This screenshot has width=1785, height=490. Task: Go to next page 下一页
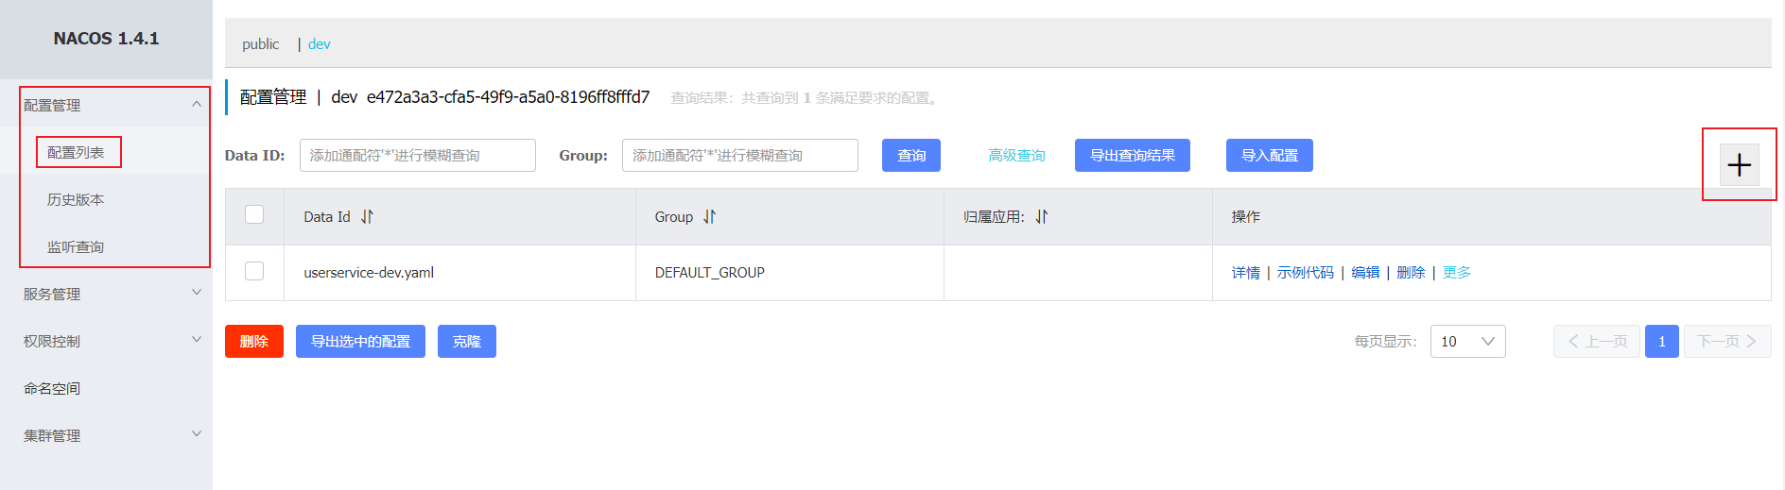pyautogui.click(x=1726, y=342)
